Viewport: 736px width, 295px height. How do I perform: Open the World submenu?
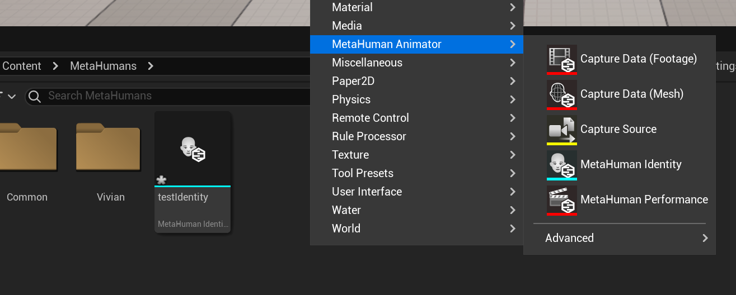[416, 229]
